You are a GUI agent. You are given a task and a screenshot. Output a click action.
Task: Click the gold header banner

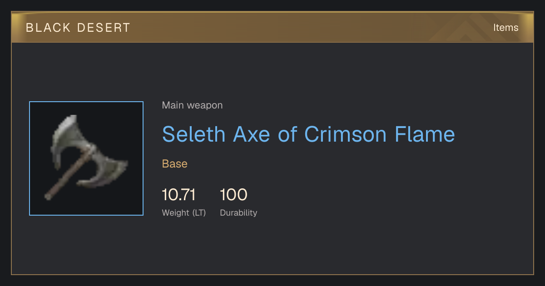point(272,27)
